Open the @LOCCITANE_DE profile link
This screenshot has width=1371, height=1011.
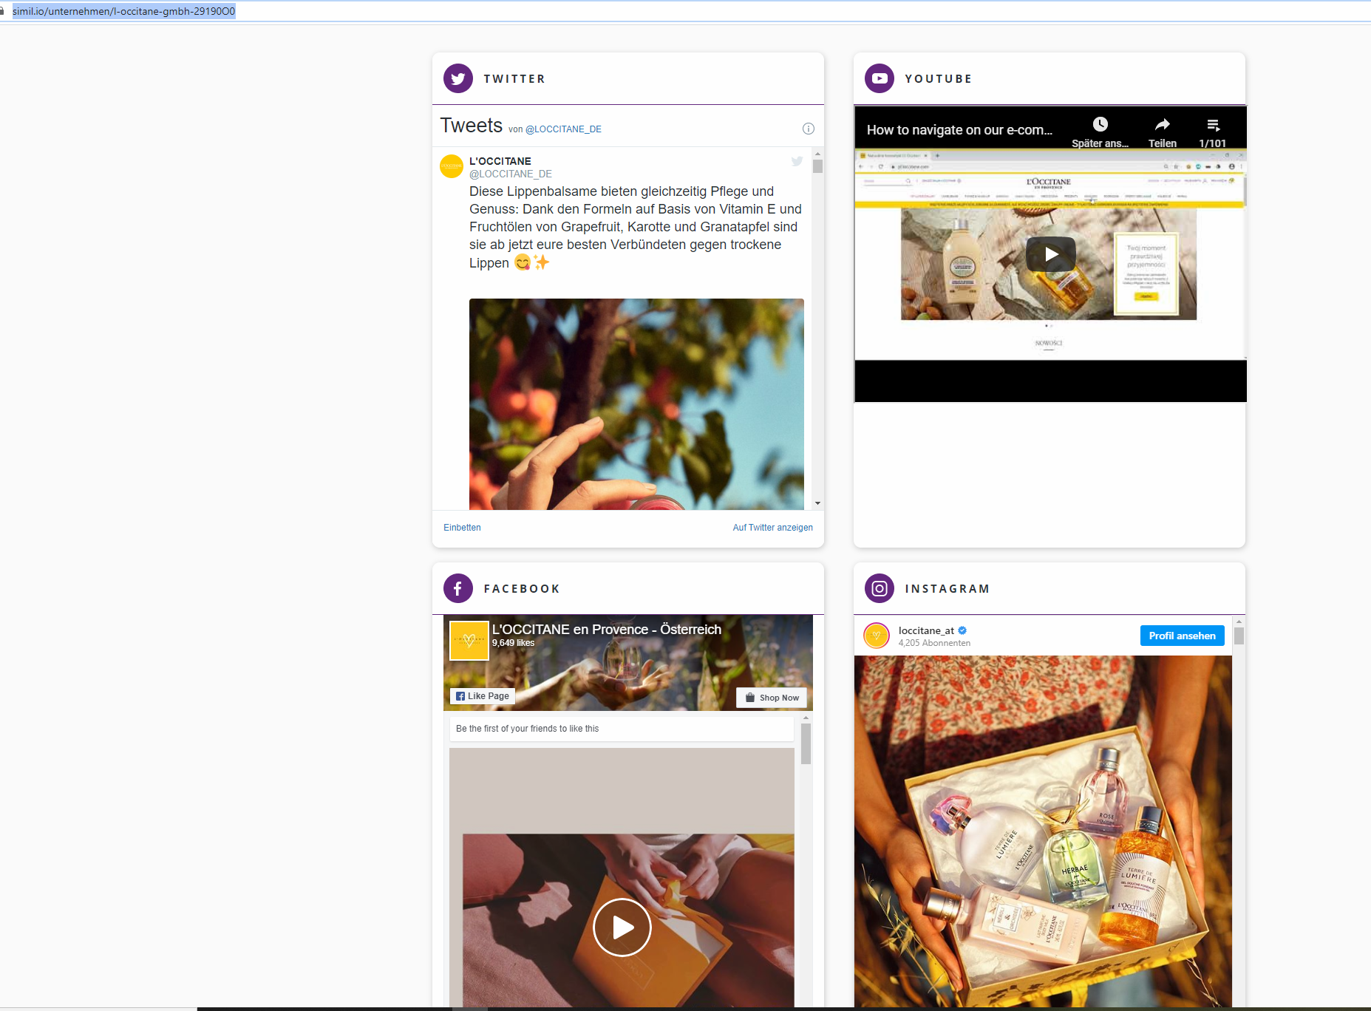(563, 129)
